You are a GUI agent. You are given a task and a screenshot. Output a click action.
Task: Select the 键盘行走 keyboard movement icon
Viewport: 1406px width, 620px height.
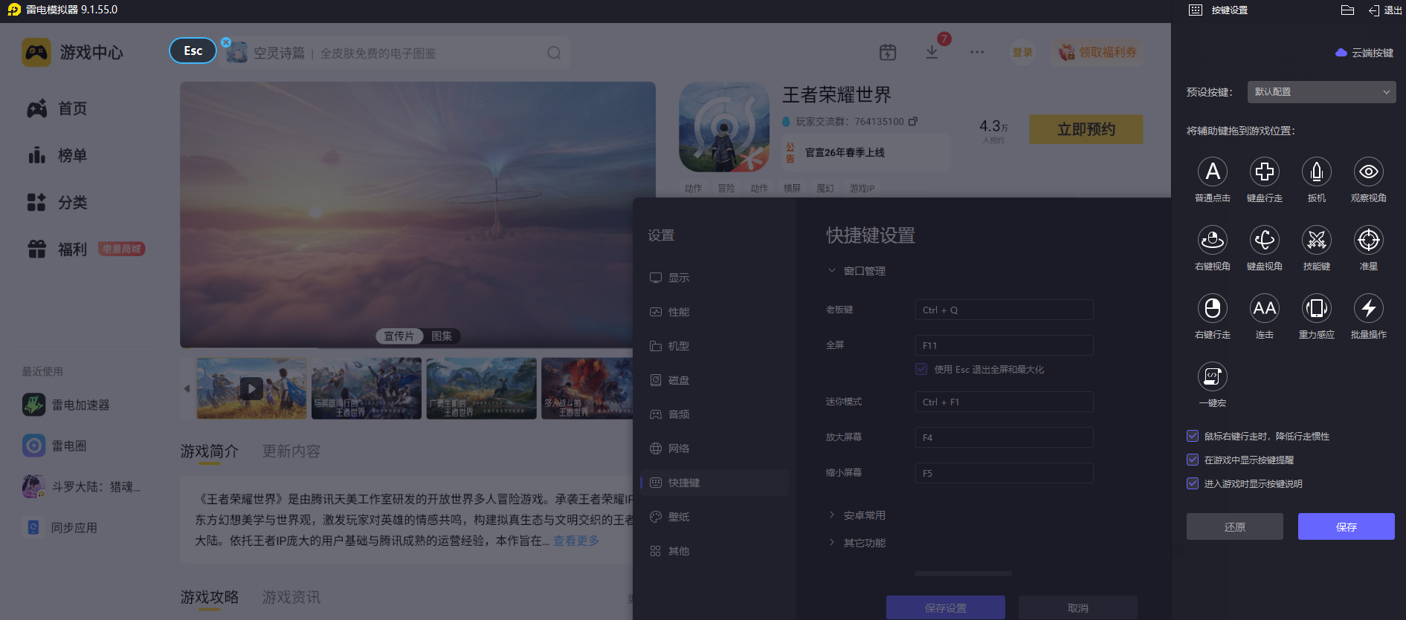(1265, 172)
